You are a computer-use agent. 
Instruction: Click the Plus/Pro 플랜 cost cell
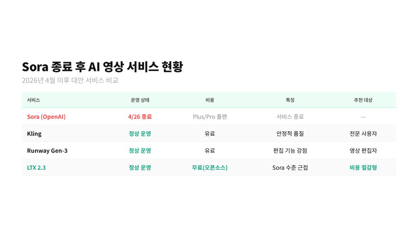pyautogui.click(x=210, y=117)
